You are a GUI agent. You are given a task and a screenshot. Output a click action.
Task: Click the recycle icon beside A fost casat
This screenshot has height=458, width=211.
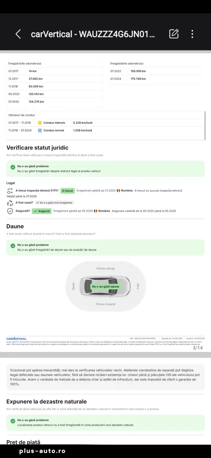point(10,203)
